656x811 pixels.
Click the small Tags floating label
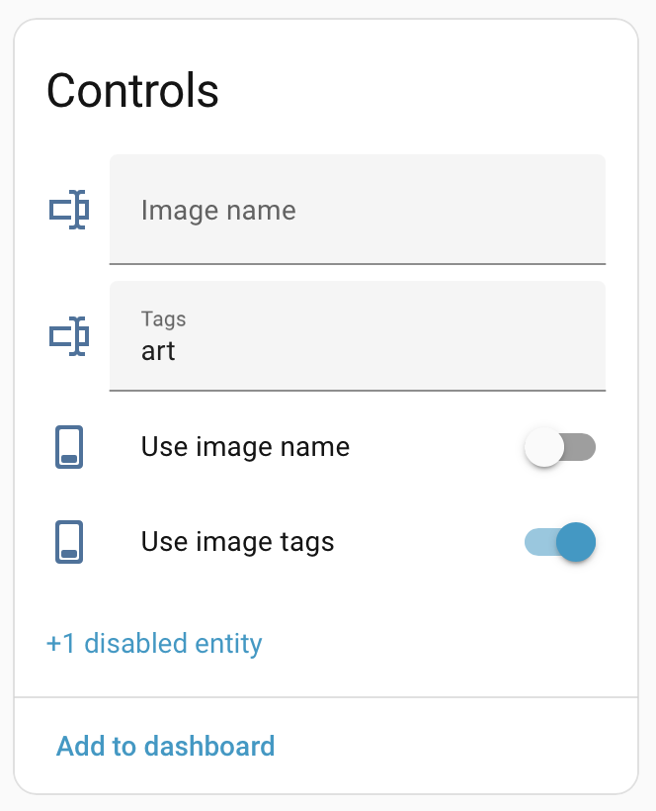[163, 318]
